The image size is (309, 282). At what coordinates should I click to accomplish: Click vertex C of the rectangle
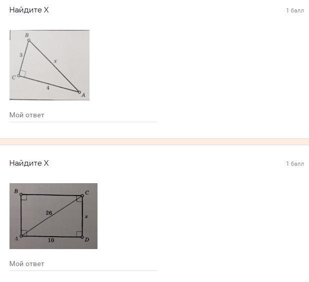click(x=82, y=196)
